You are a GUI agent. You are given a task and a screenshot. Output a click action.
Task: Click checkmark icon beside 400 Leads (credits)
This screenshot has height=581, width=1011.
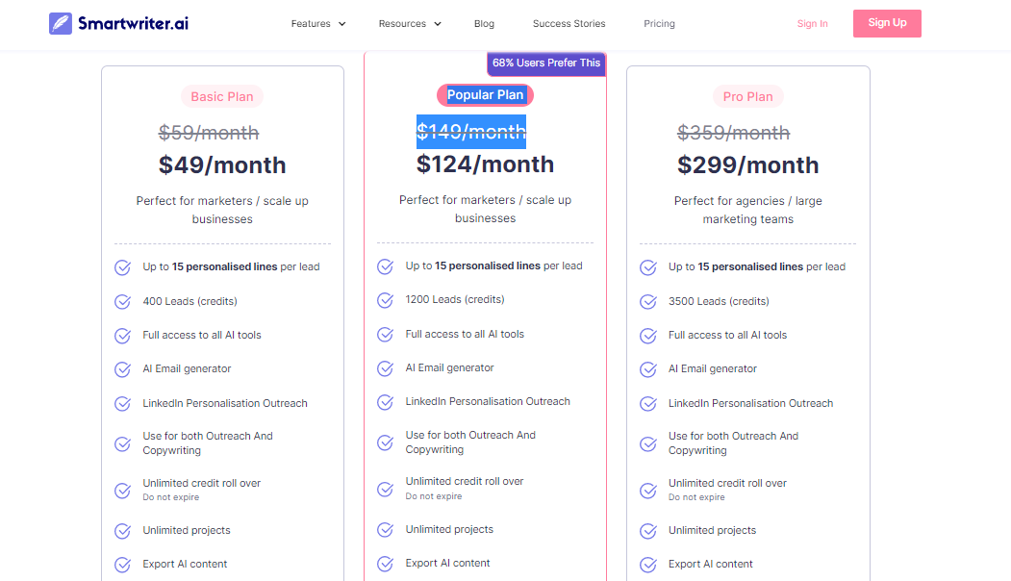click(122, 302)
